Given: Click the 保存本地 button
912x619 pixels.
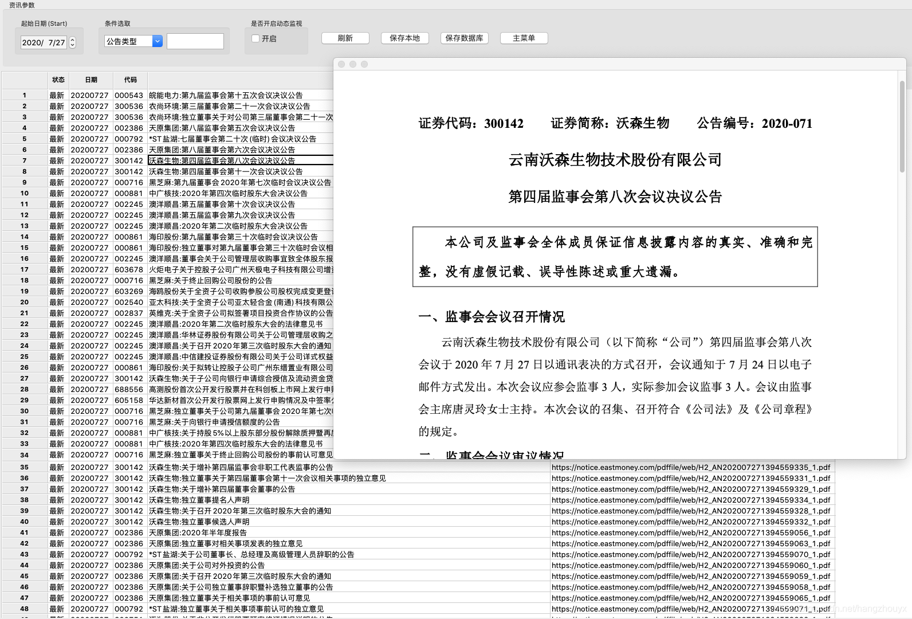Looking at the screenshot, I should pos(405,38).
